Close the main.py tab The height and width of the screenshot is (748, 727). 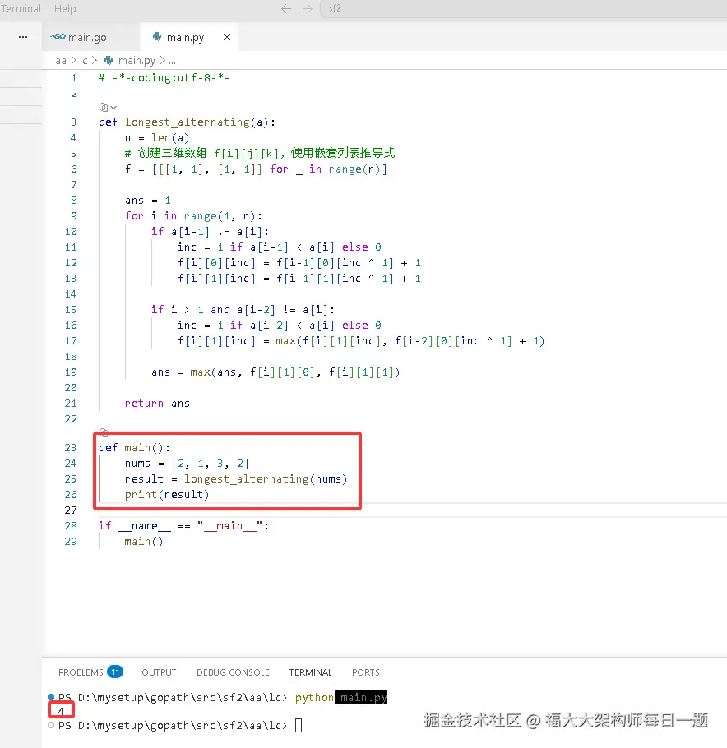pyautogui.click(x=227, y=37)
